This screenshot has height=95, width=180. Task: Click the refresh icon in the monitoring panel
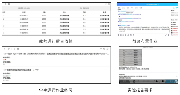[6, 4]
